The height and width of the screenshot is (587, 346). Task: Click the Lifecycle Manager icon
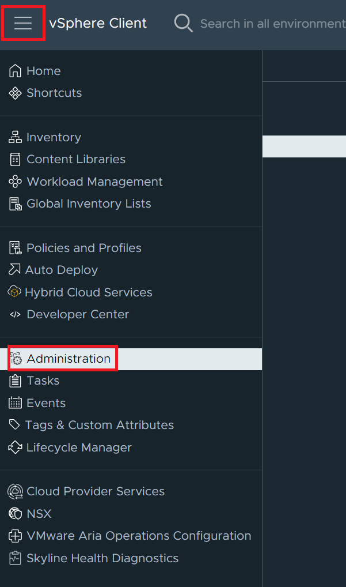pos(14,447)
